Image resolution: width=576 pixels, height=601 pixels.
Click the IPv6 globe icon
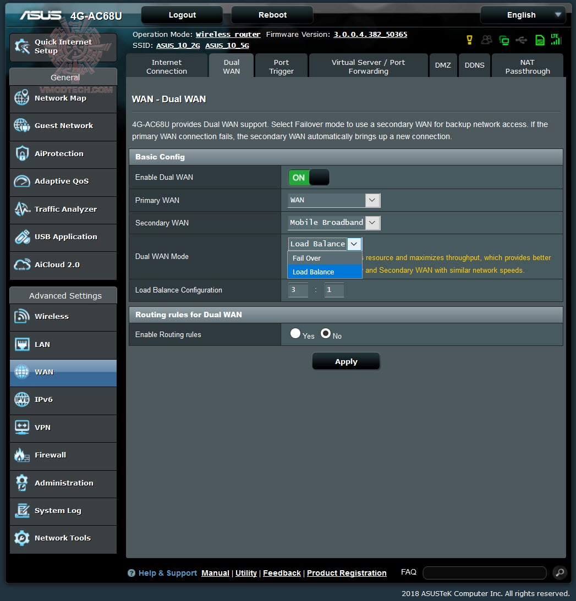[x=22, y=399]
